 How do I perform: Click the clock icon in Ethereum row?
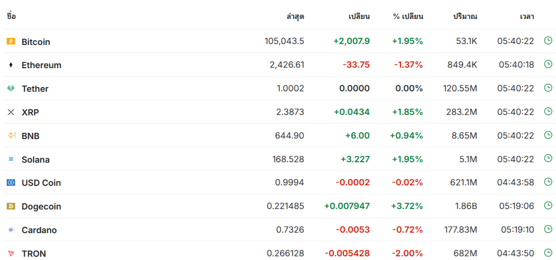click(x=548, y=64)
